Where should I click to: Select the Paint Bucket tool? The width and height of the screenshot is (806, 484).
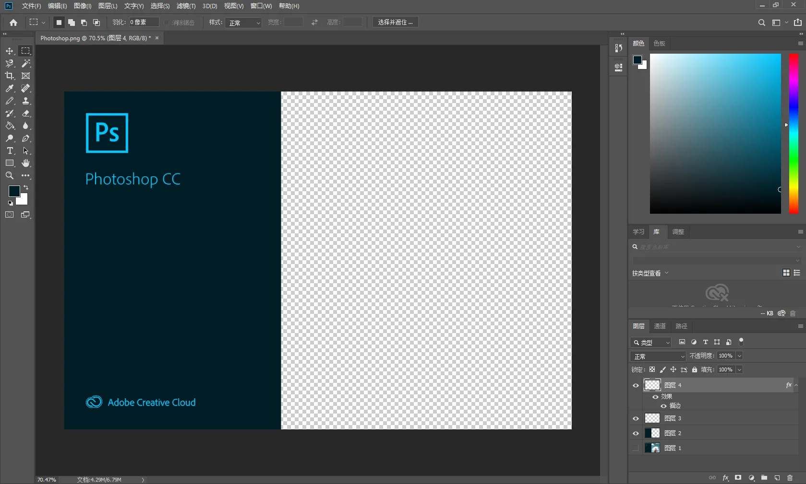[10, 126]
